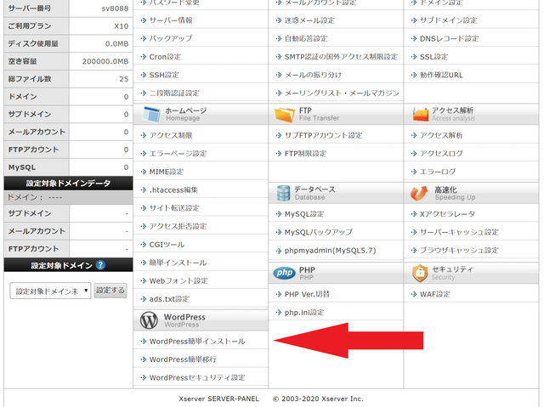The height and width of the screenshot is (407, 544).
Task: Open 動作確認URL link
Action: click(x=441, y=75)
